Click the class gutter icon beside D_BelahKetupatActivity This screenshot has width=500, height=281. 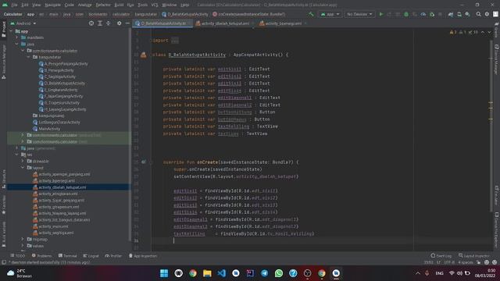tap(144, 55)
